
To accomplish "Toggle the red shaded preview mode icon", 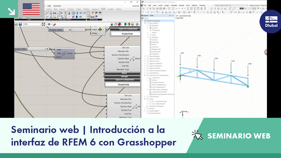I will tap(119, 24).
